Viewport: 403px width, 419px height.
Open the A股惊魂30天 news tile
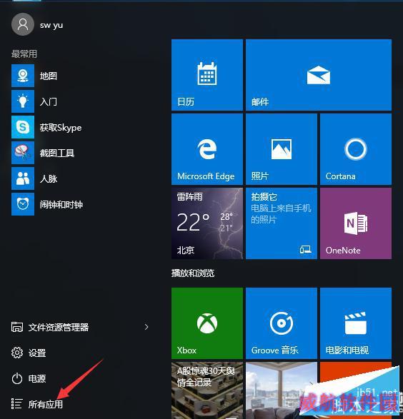(x=207, y=390)
